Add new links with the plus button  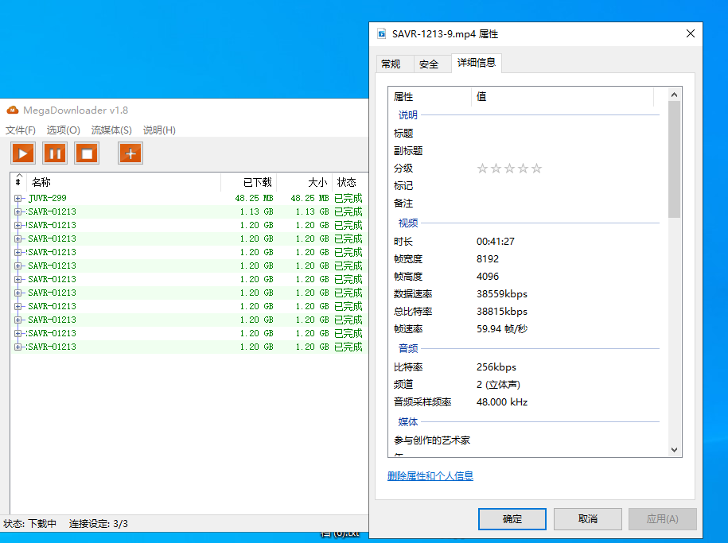tap(130, 153)
